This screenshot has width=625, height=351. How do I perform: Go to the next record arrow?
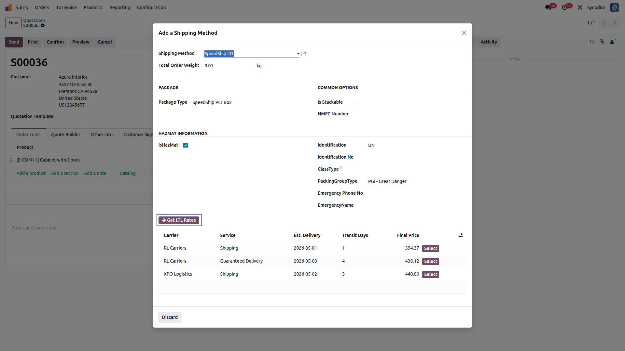(615, 23)
